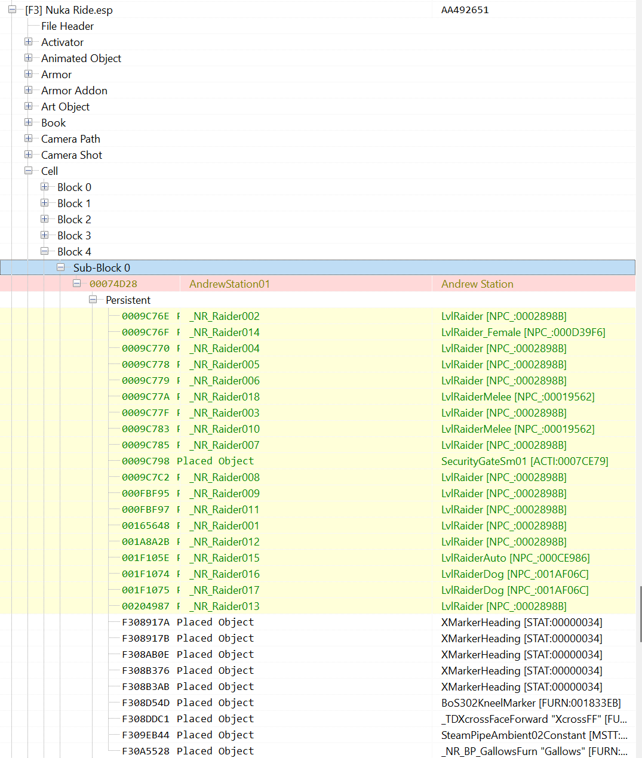Expand the Activator group
Screen dimensions: 642x758
click(28, 42)
